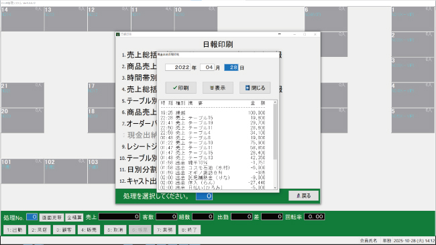Select the 01:48 テーブル13 row
The width and height of the screenshot is (436, 245).
coord(213,157)
